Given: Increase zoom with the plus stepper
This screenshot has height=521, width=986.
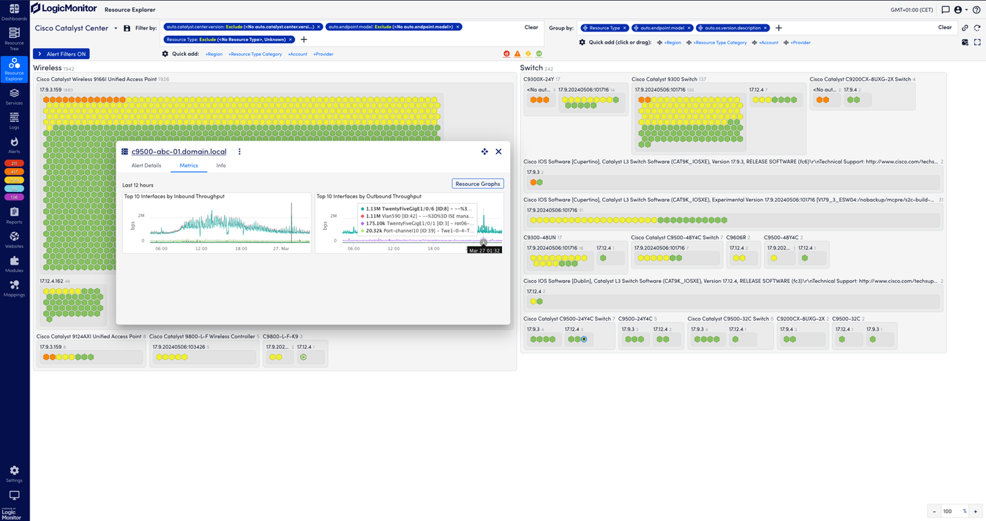Looking at the screenshot, I should (977, 511).
